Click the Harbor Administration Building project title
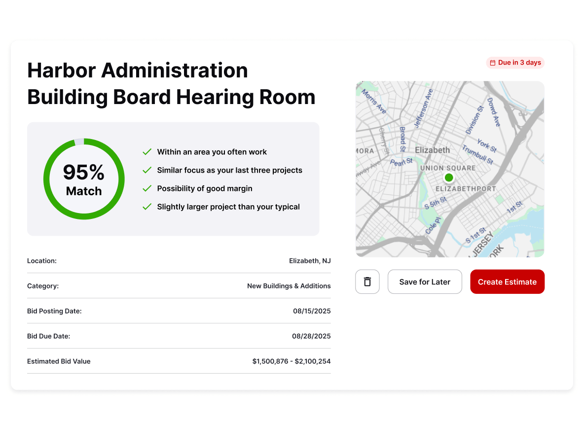584x430 pixels. [171, 84]
